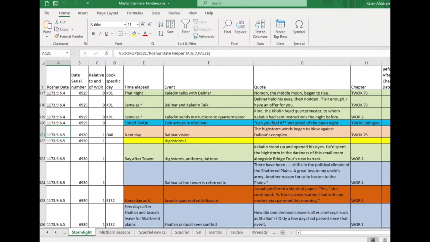Open fill color dropdown arrow
The image size is (430, 242).
[139, 34]
